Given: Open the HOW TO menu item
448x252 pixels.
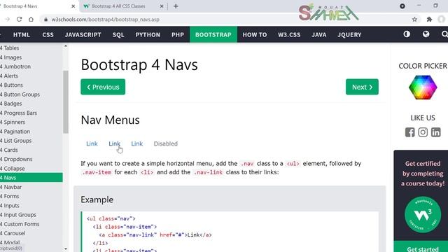Looking at the screenshot, I should pos(255,34).
